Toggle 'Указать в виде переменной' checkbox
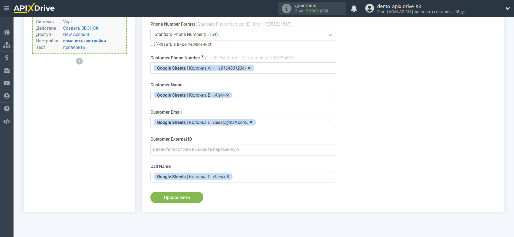 (x=153, y=44)
